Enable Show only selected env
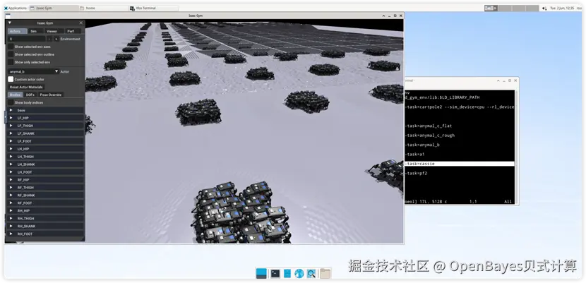 [x=11, y=62]
